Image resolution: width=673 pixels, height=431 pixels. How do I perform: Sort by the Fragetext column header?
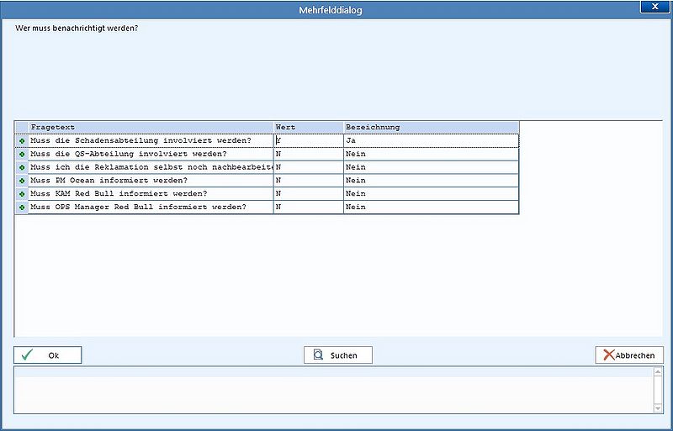[x=151, y=128]
